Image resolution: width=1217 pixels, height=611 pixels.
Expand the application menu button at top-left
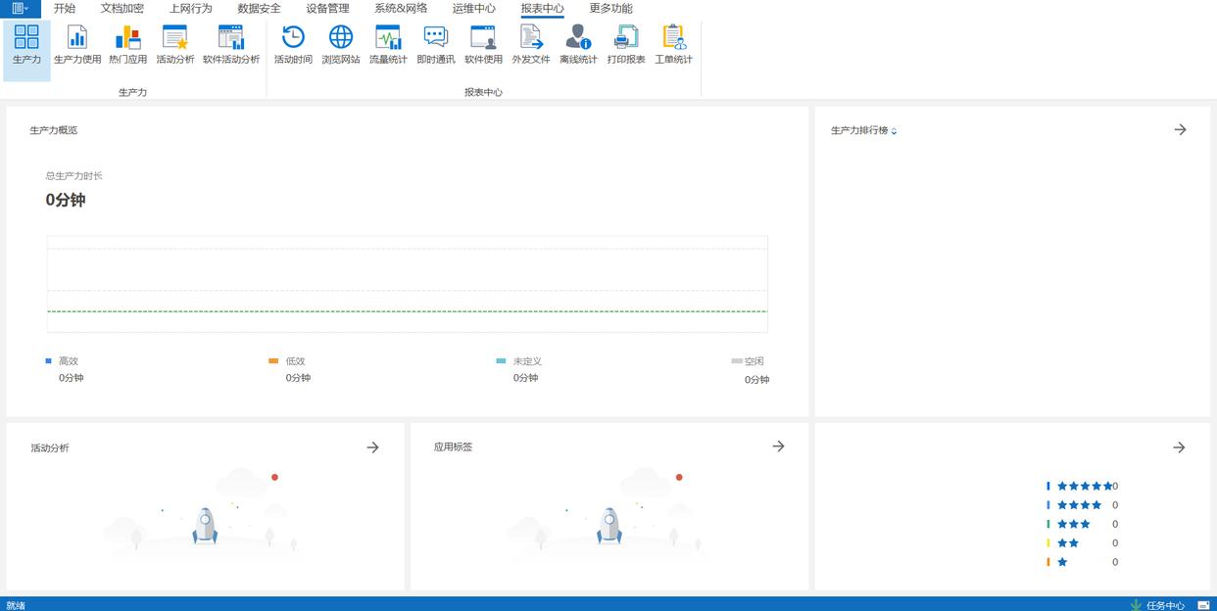pos(20,9)
